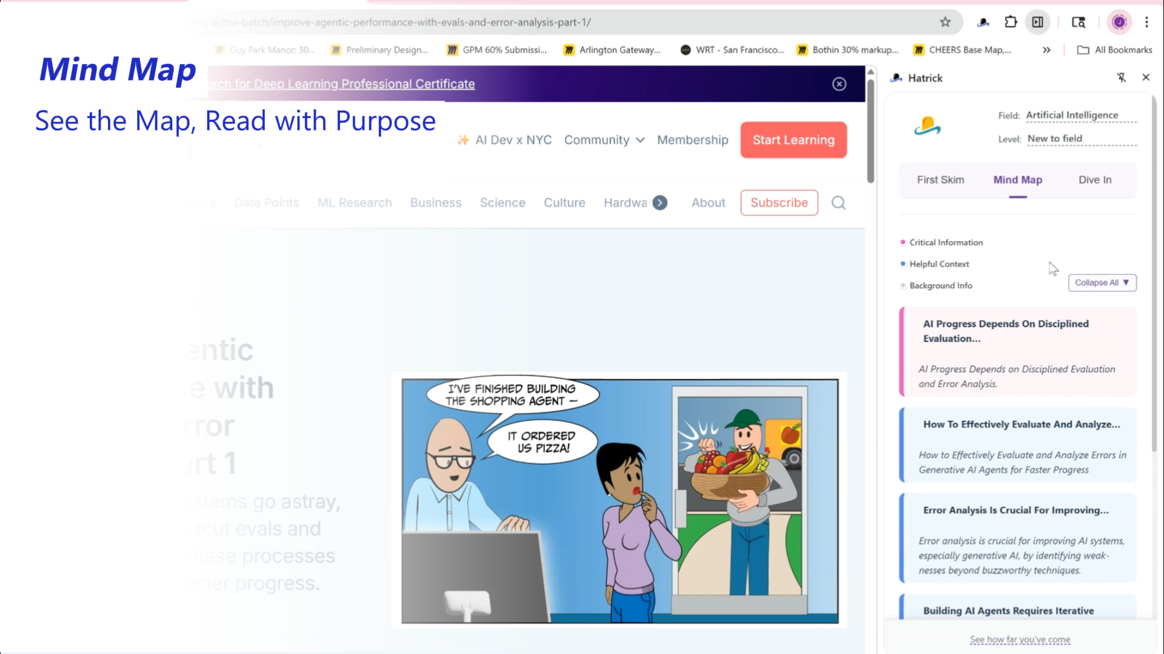Click the arrow to scroll category navigation right
Image resolution: width=1164 pixels, height=654 pixels.
point(660,203)
